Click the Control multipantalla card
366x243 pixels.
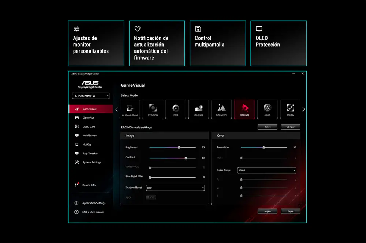pyautogui.click(x=218, y=43)
